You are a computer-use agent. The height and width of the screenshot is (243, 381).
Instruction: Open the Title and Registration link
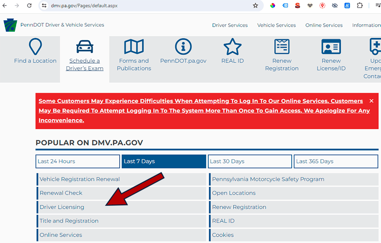pyautogui.click(x=69, y=221)
